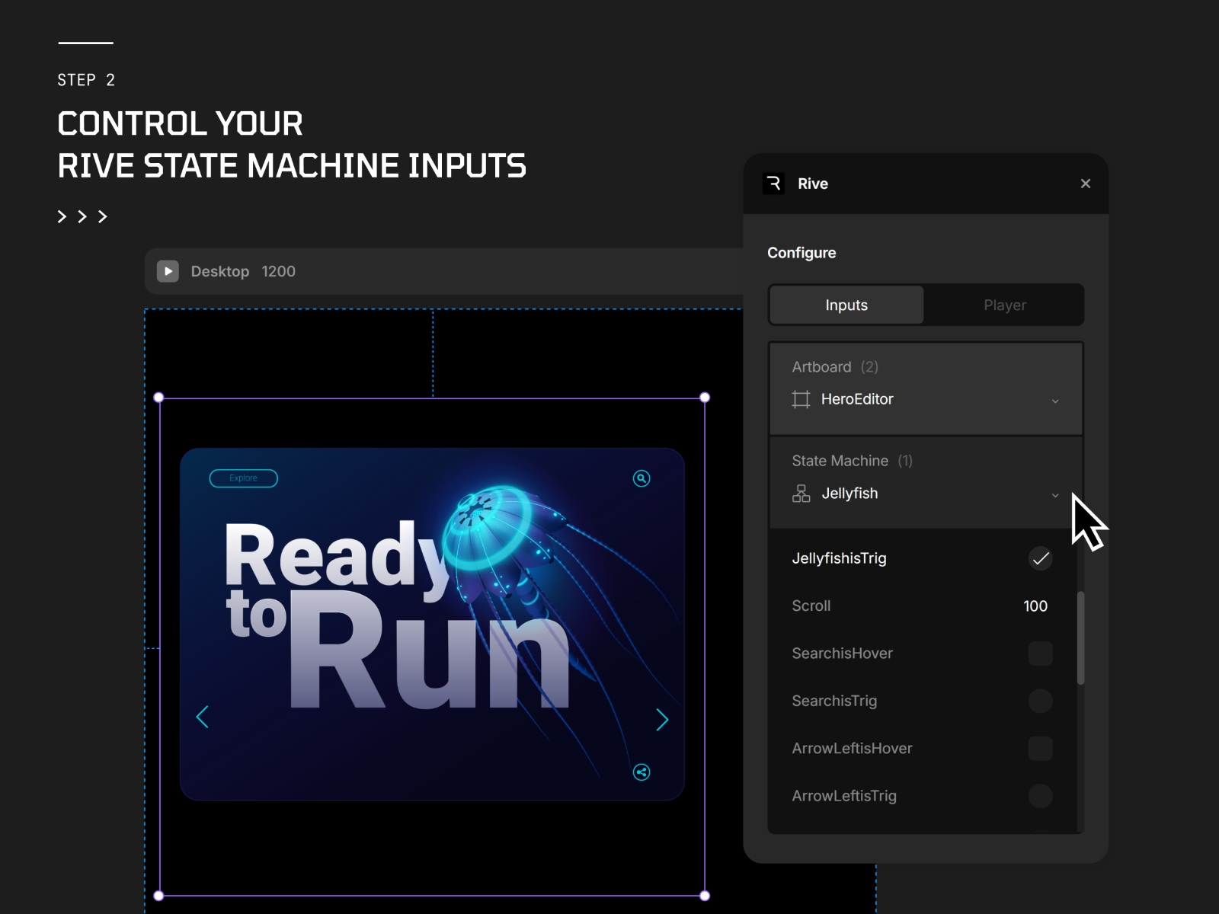Click the Rive logo icon in the panel header

coord(773,184)
